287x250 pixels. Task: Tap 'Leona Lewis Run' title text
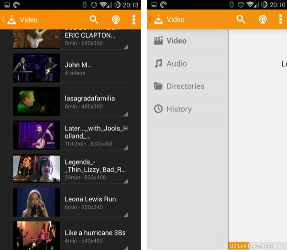pyautogui.click(x=90, y=199)
